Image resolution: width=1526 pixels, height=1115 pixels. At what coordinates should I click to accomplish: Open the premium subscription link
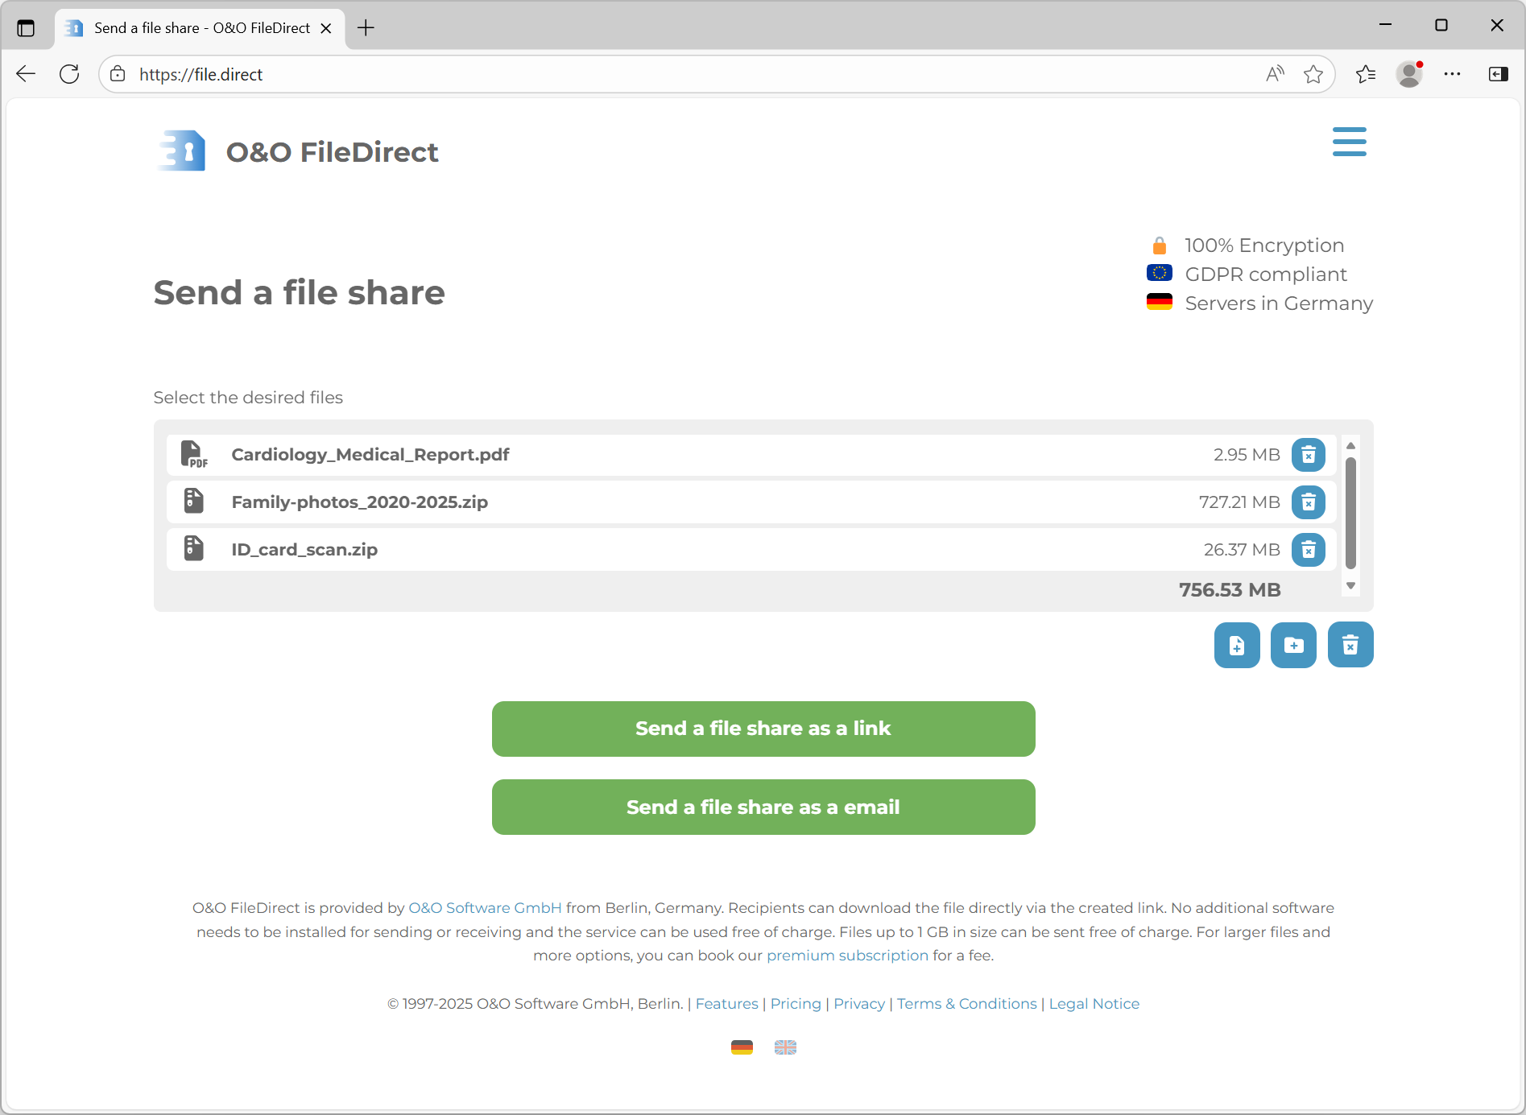click(x=847, y=955)
